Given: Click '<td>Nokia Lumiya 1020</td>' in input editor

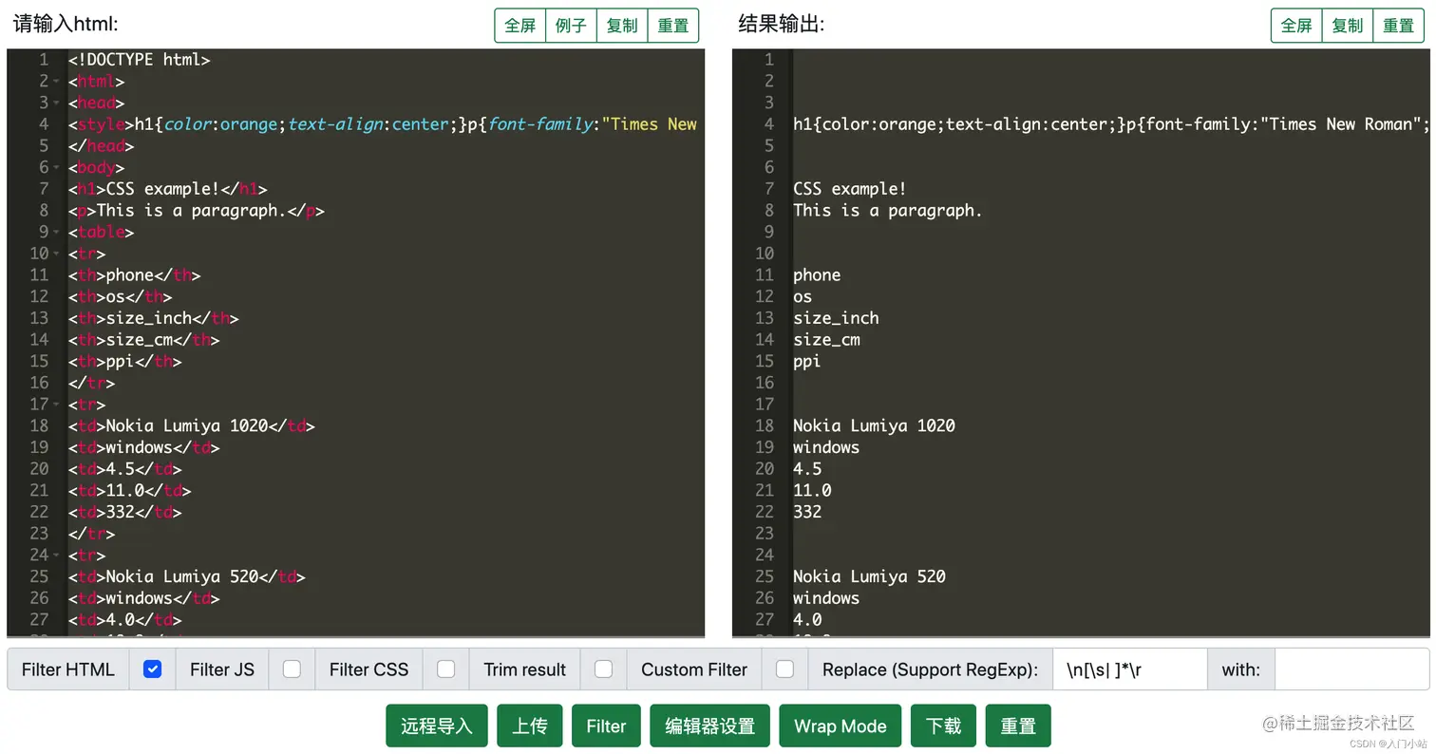Looking at the screenshot, I should click(x=192, y=425).
